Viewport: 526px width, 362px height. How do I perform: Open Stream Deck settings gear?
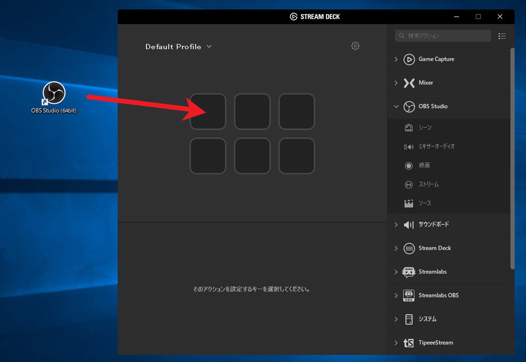coord(355,46)
